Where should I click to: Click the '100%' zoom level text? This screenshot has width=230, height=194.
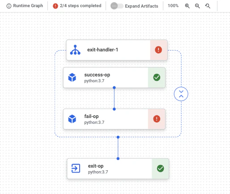pyautogui.click(x=173, y=6)
